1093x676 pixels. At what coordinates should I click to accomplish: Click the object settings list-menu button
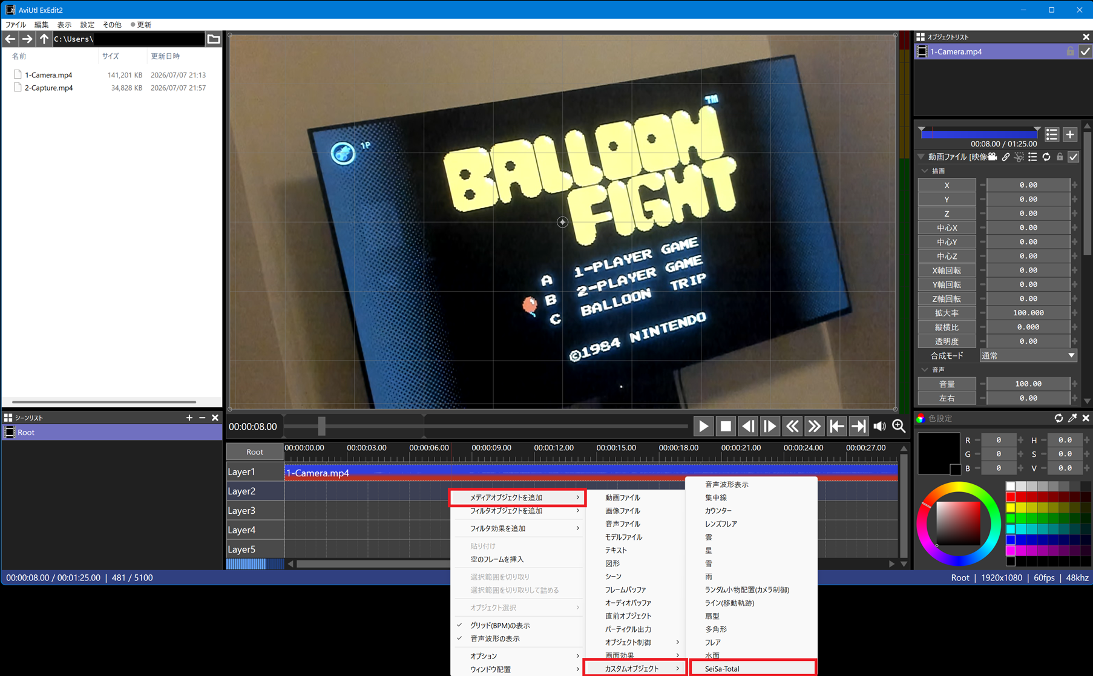(1052, 134)
